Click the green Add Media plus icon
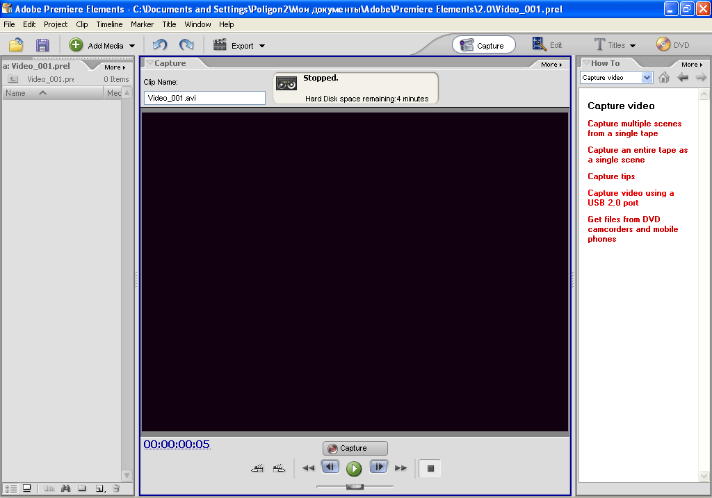This screenshot has width=712, height=498. 76,44
